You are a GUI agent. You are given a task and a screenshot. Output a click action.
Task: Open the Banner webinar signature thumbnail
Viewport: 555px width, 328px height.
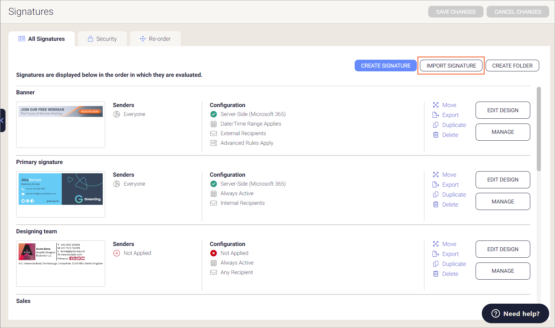coord(60,112)
